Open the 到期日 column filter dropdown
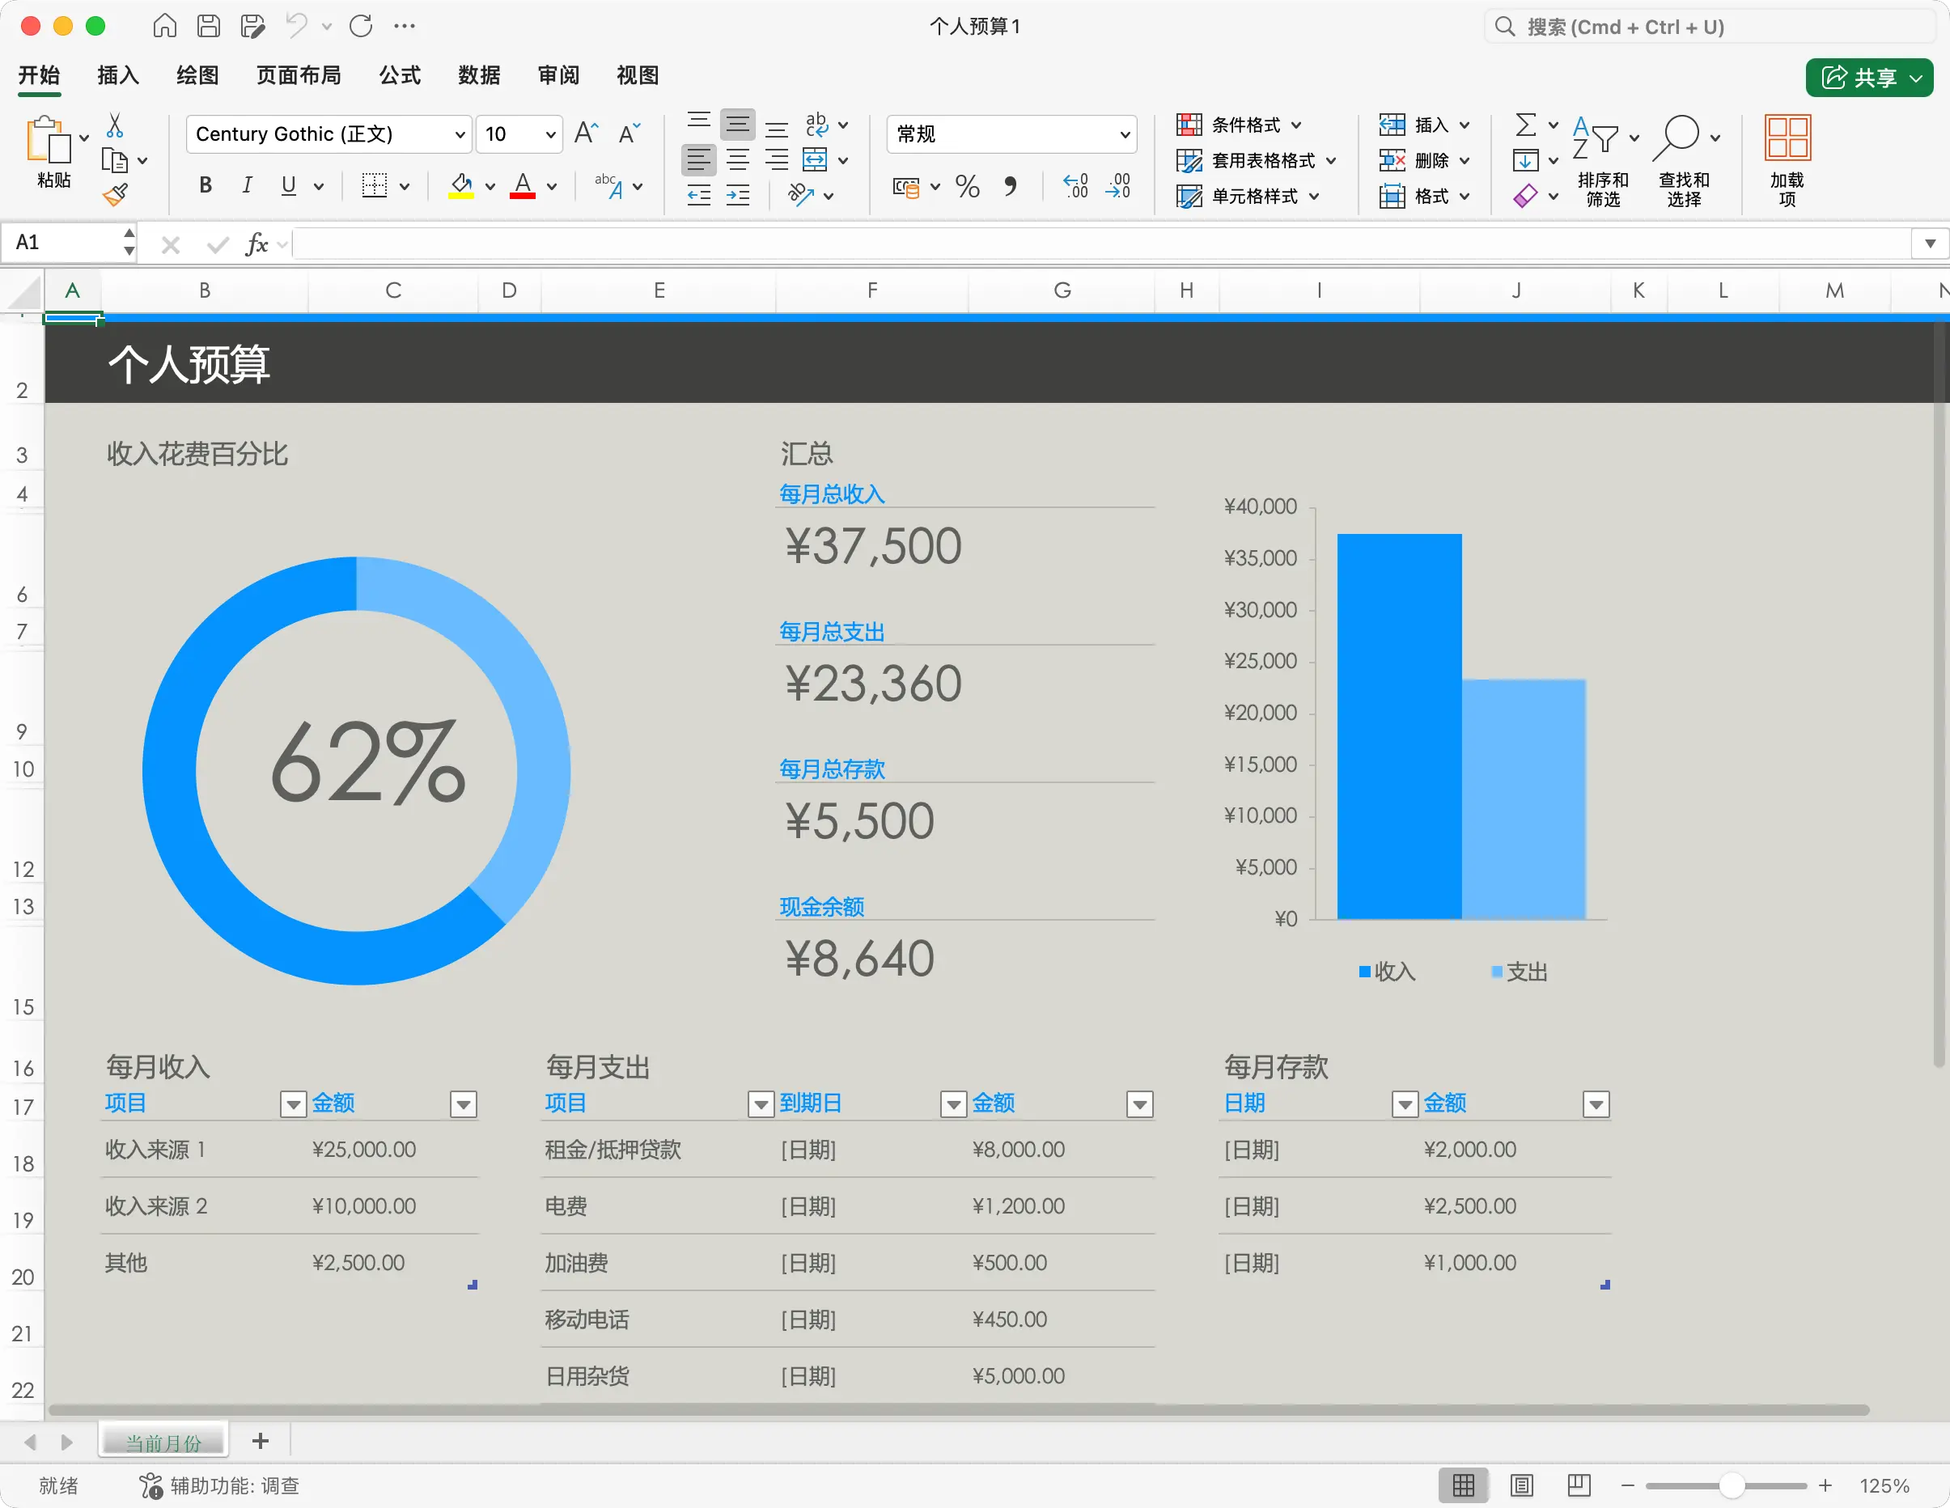1950x1508 pixels. point(952,1104)
